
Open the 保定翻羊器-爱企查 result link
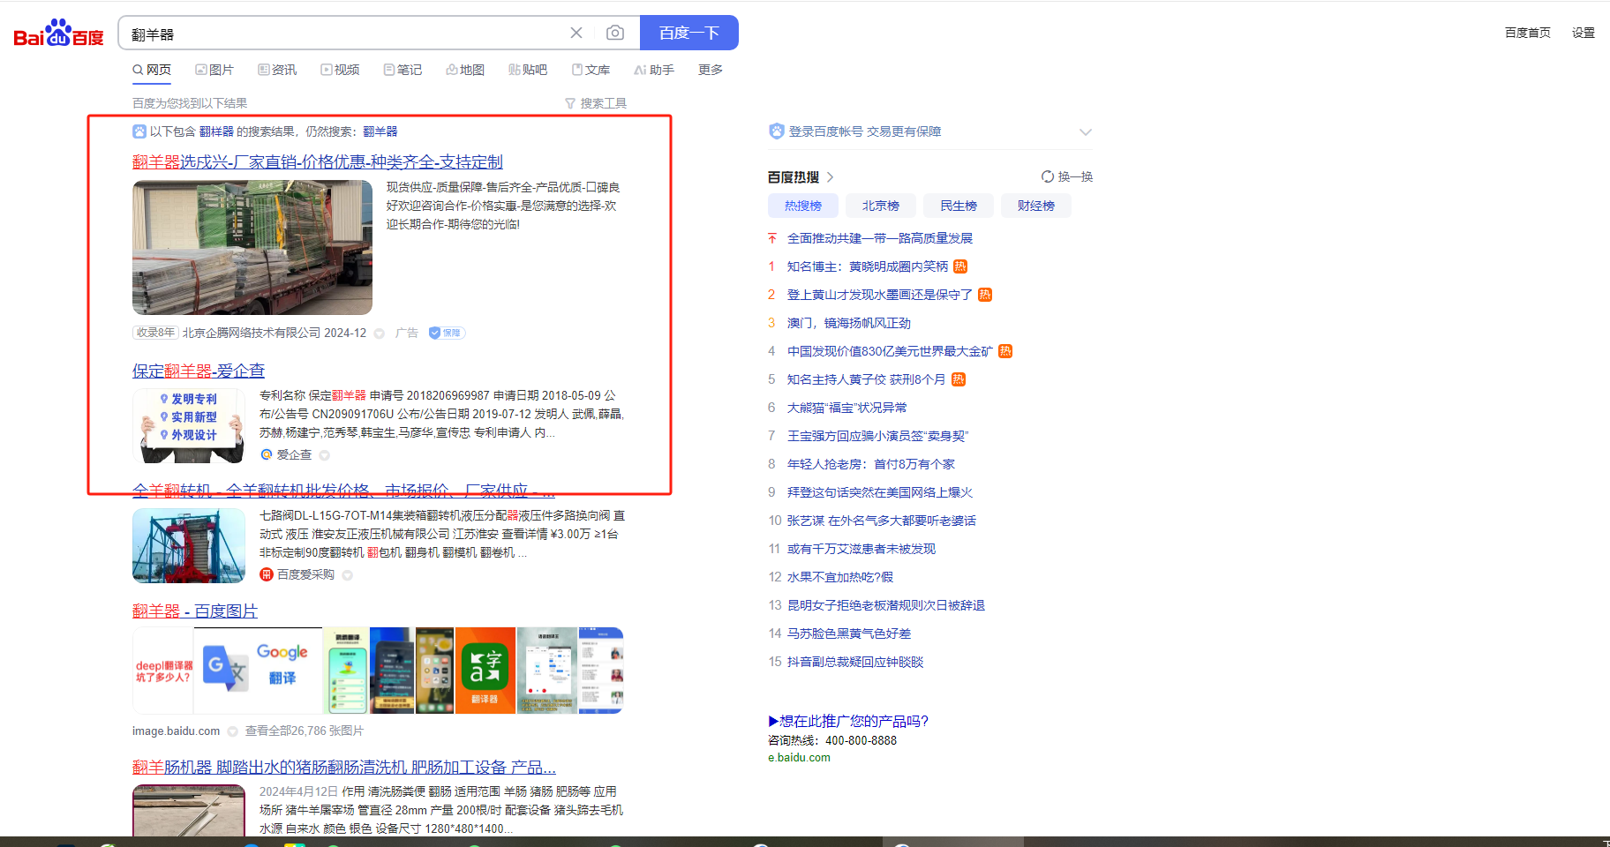(199, 371)
